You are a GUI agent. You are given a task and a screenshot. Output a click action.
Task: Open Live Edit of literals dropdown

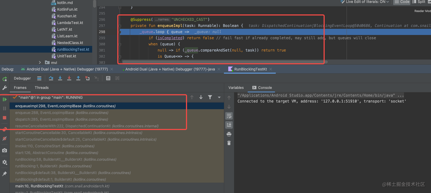coord(365,2)
